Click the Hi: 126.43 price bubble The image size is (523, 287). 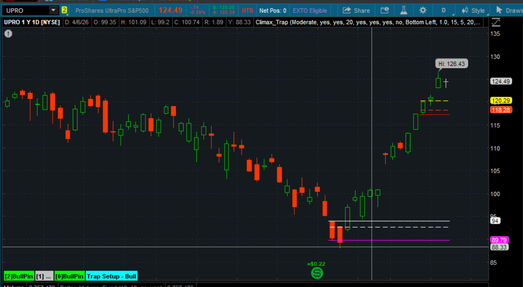point(451,64)
